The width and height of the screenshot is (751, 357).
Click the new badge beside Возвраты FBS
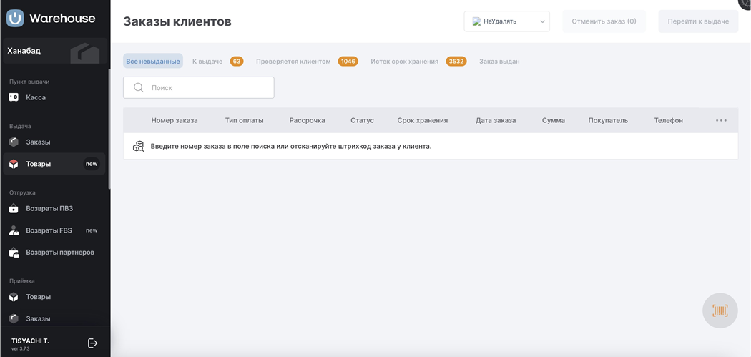[92, 230]
